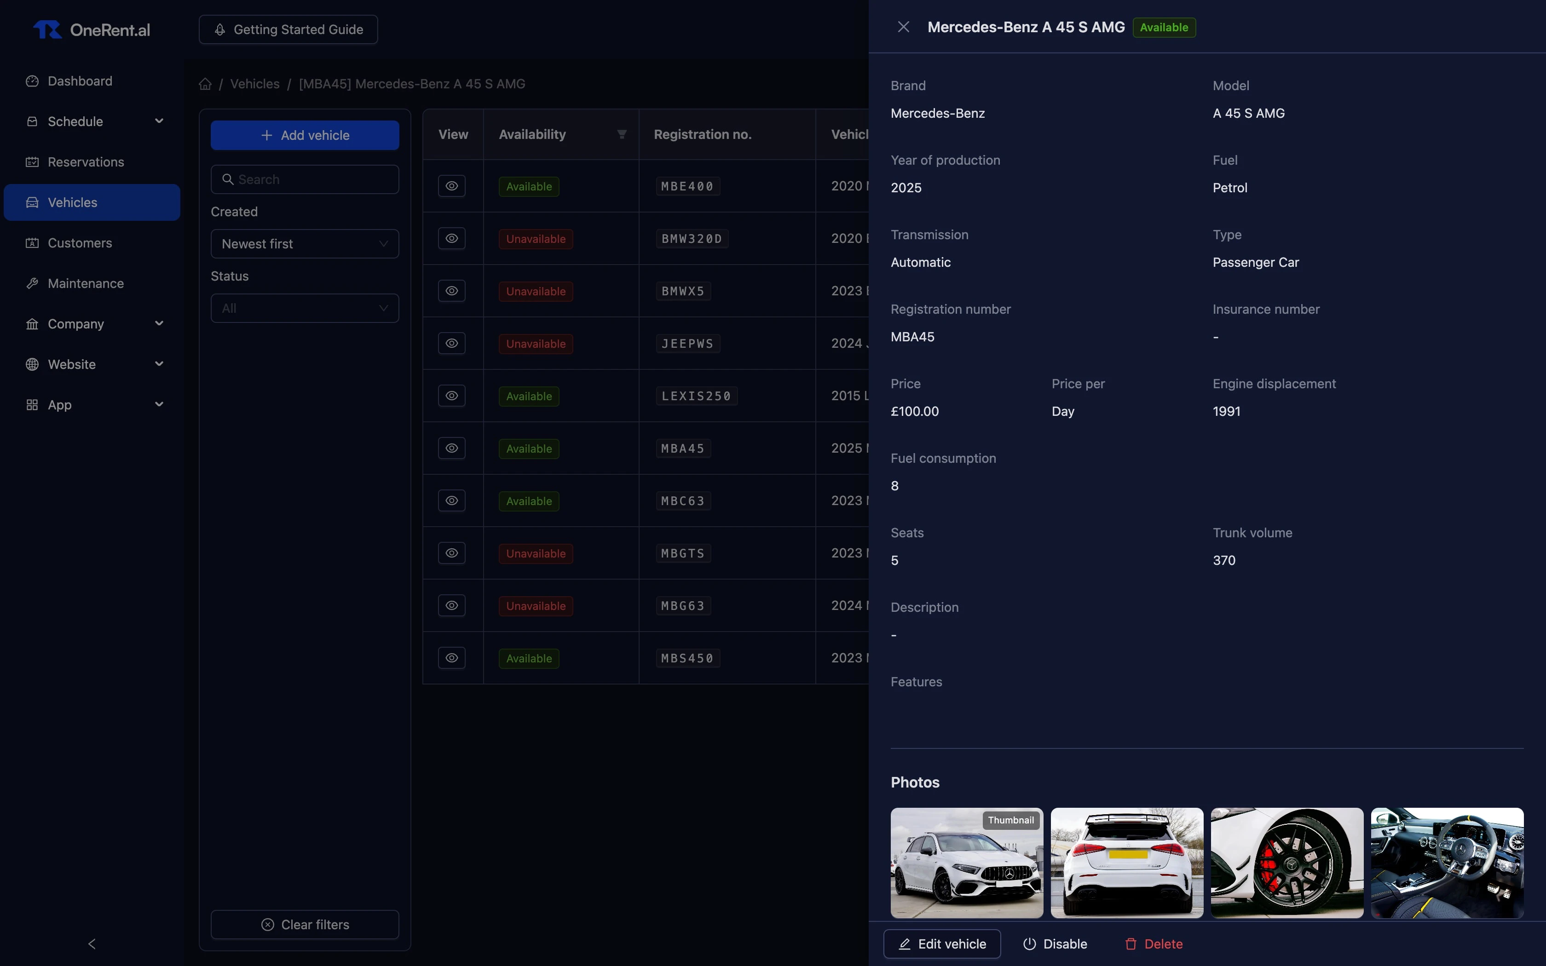Open the front view thumbnail photo
This screenshot has width=1546, height=966.
(967, 862)
